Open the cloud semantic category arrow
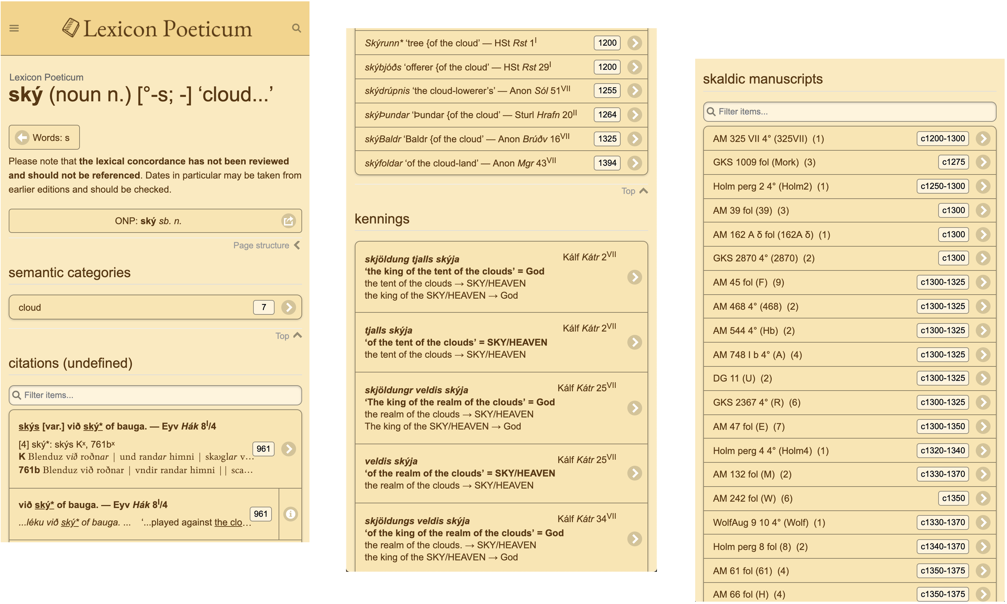 (x=288, y=307)
